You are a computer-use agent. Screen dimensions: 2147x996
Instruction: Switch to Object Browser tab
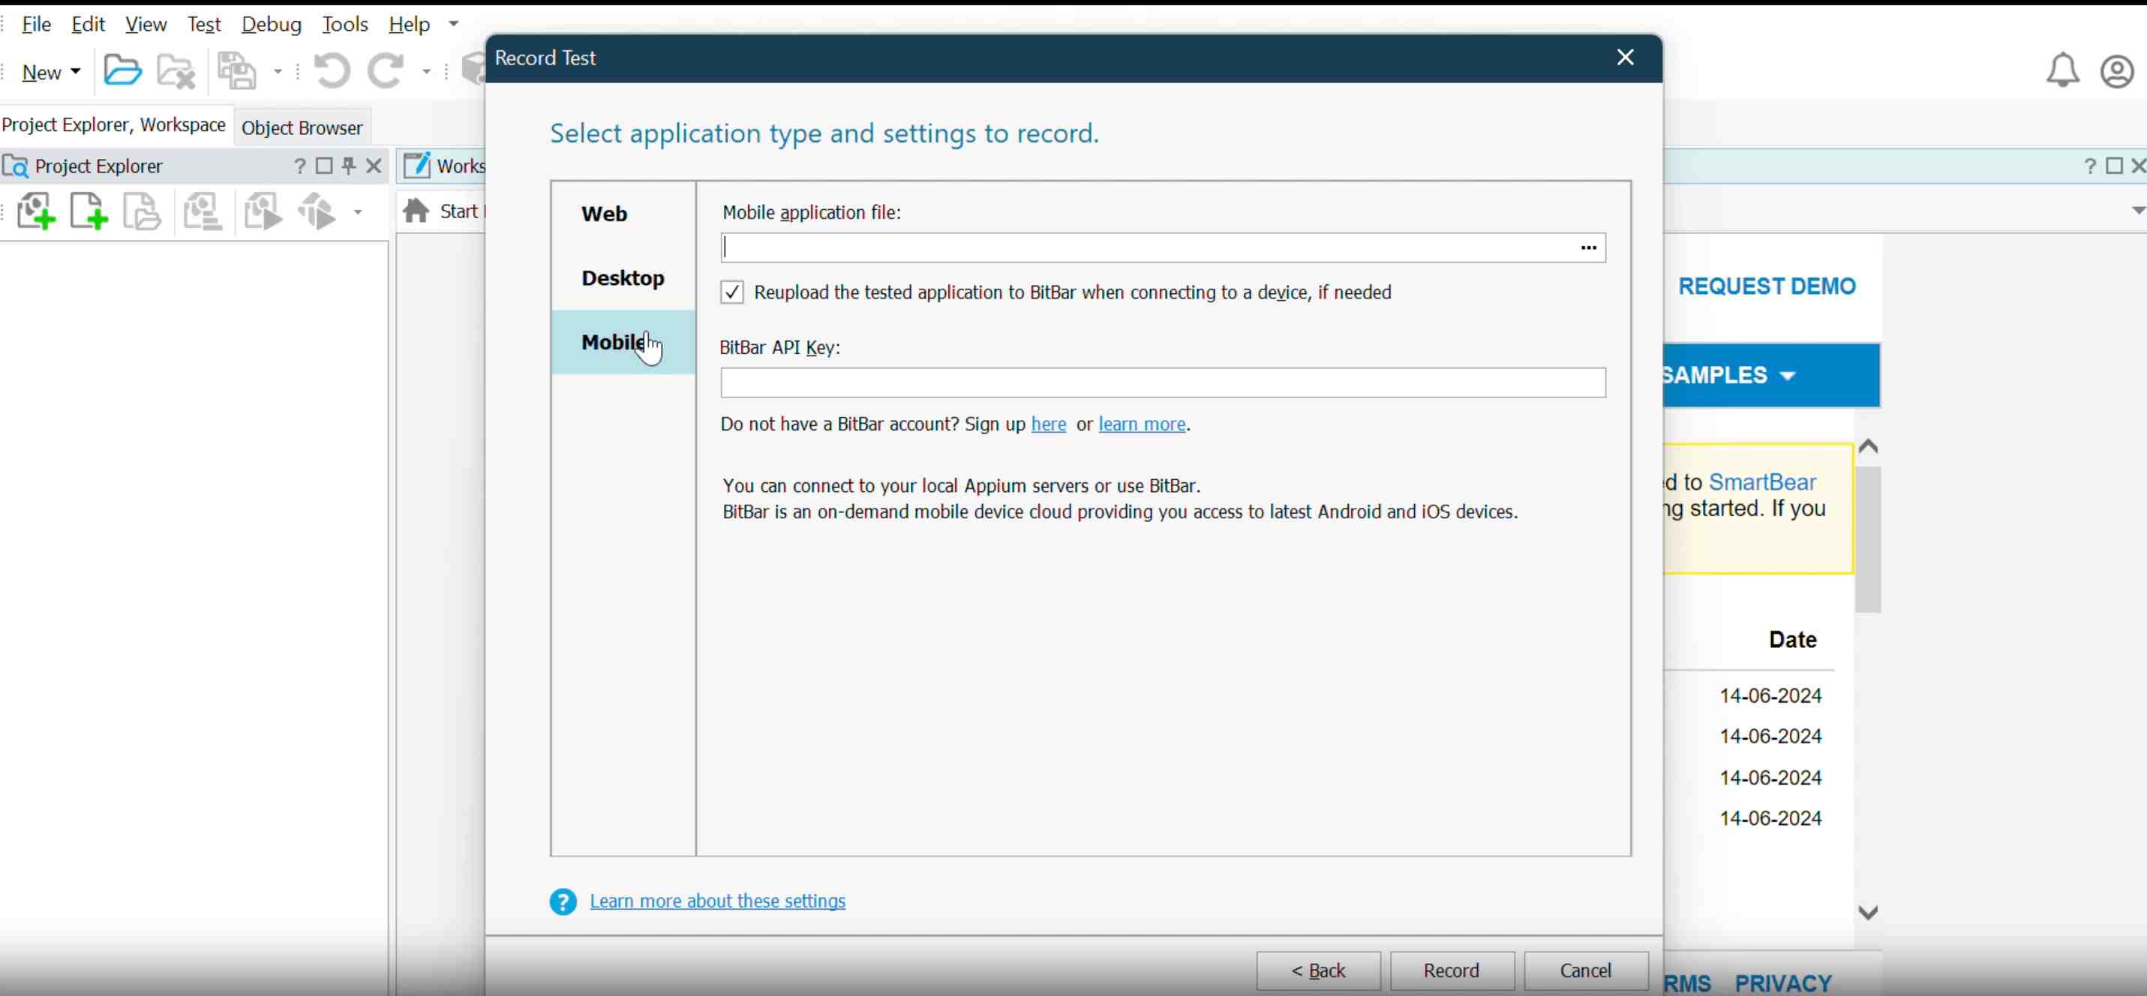(x=302, y=127)
